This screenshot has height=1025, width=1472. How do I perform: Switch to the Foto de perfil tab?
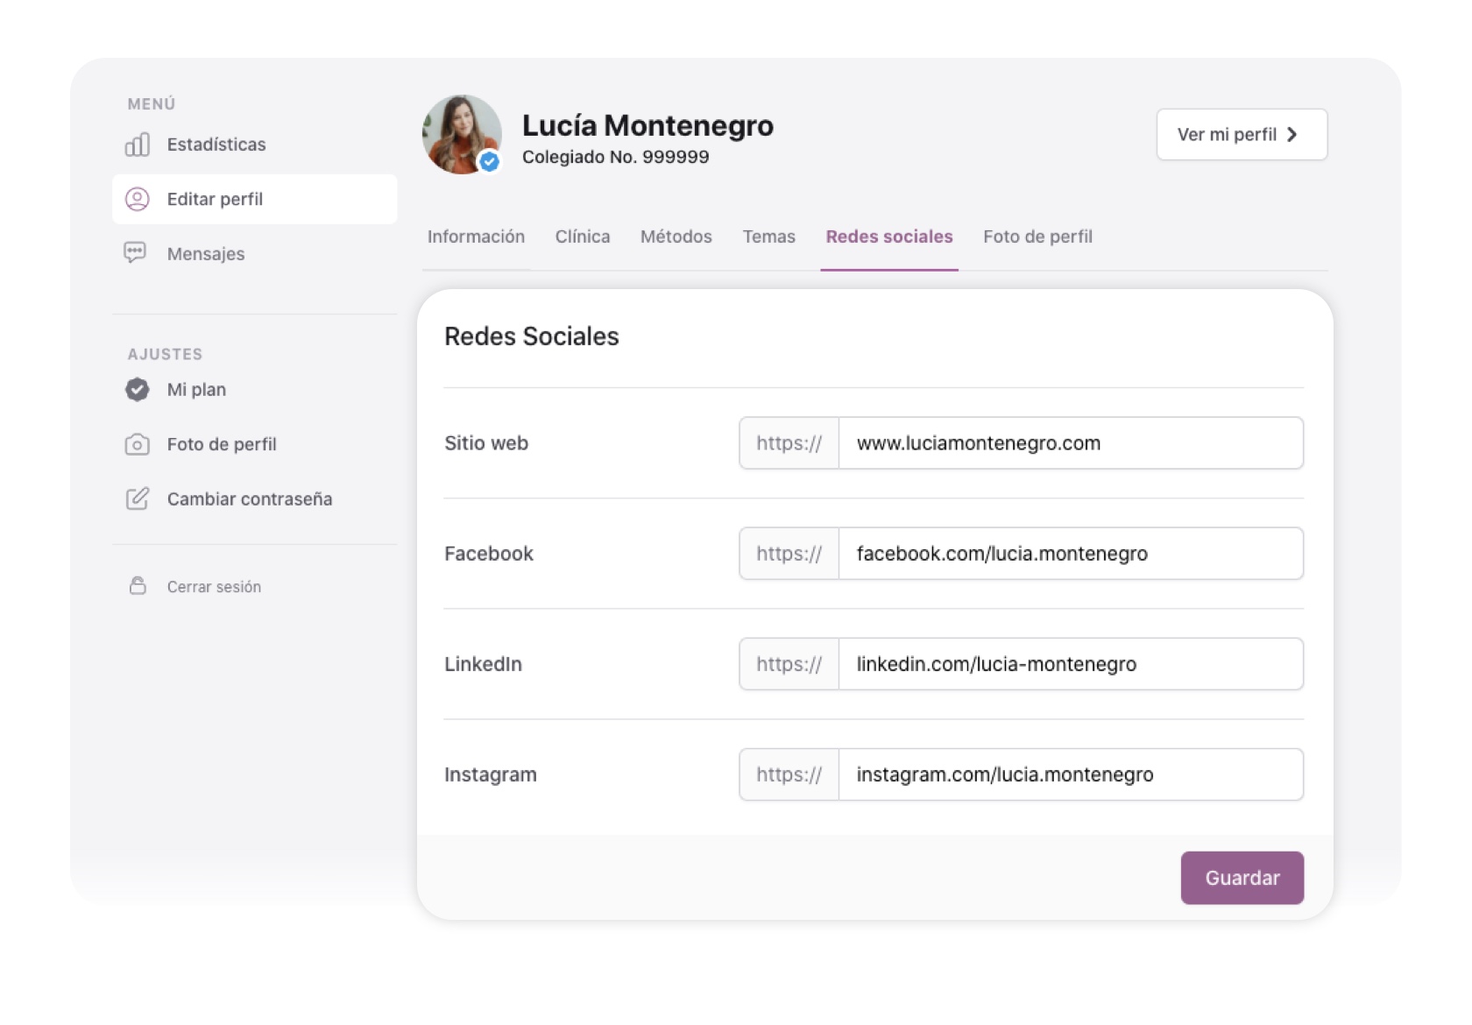pyautogui.click(x=1037, y=237)
